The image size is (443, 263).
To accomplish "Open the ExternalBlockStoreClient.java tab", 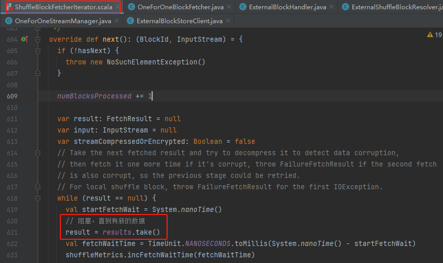I will 179,21.
